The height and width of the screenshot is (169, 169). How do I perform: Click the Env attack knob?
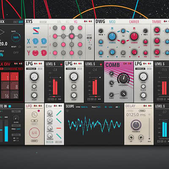click(49, 113)
